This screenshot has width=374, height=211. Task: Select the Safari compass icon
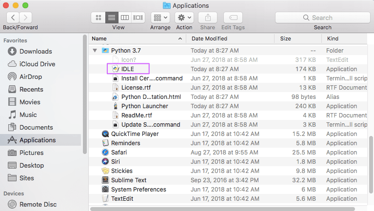click(x=105, y=153)
